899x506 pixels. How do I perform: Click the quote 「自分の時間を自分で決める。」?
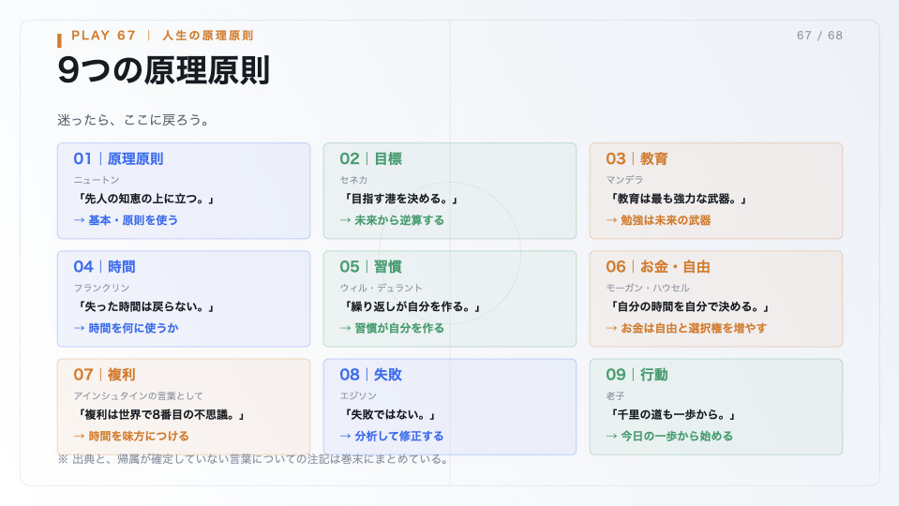690,306
